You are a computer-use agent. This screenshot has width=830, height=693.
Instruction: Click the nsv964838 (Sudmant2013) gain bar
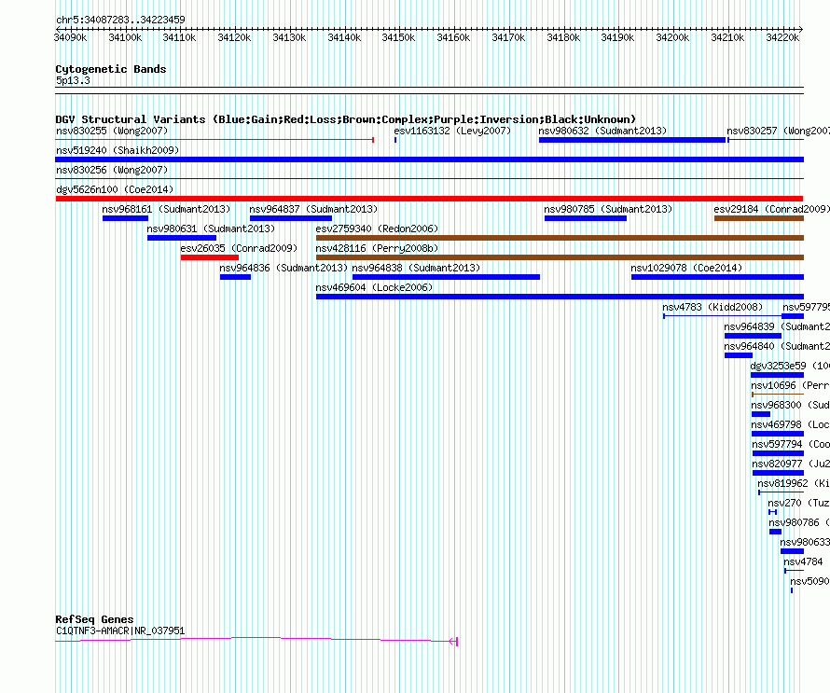click(446, 277)
